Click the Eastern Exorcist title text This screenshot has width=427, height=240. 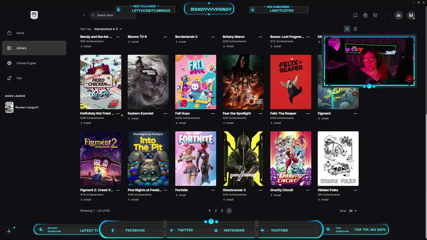coord(140,113)
